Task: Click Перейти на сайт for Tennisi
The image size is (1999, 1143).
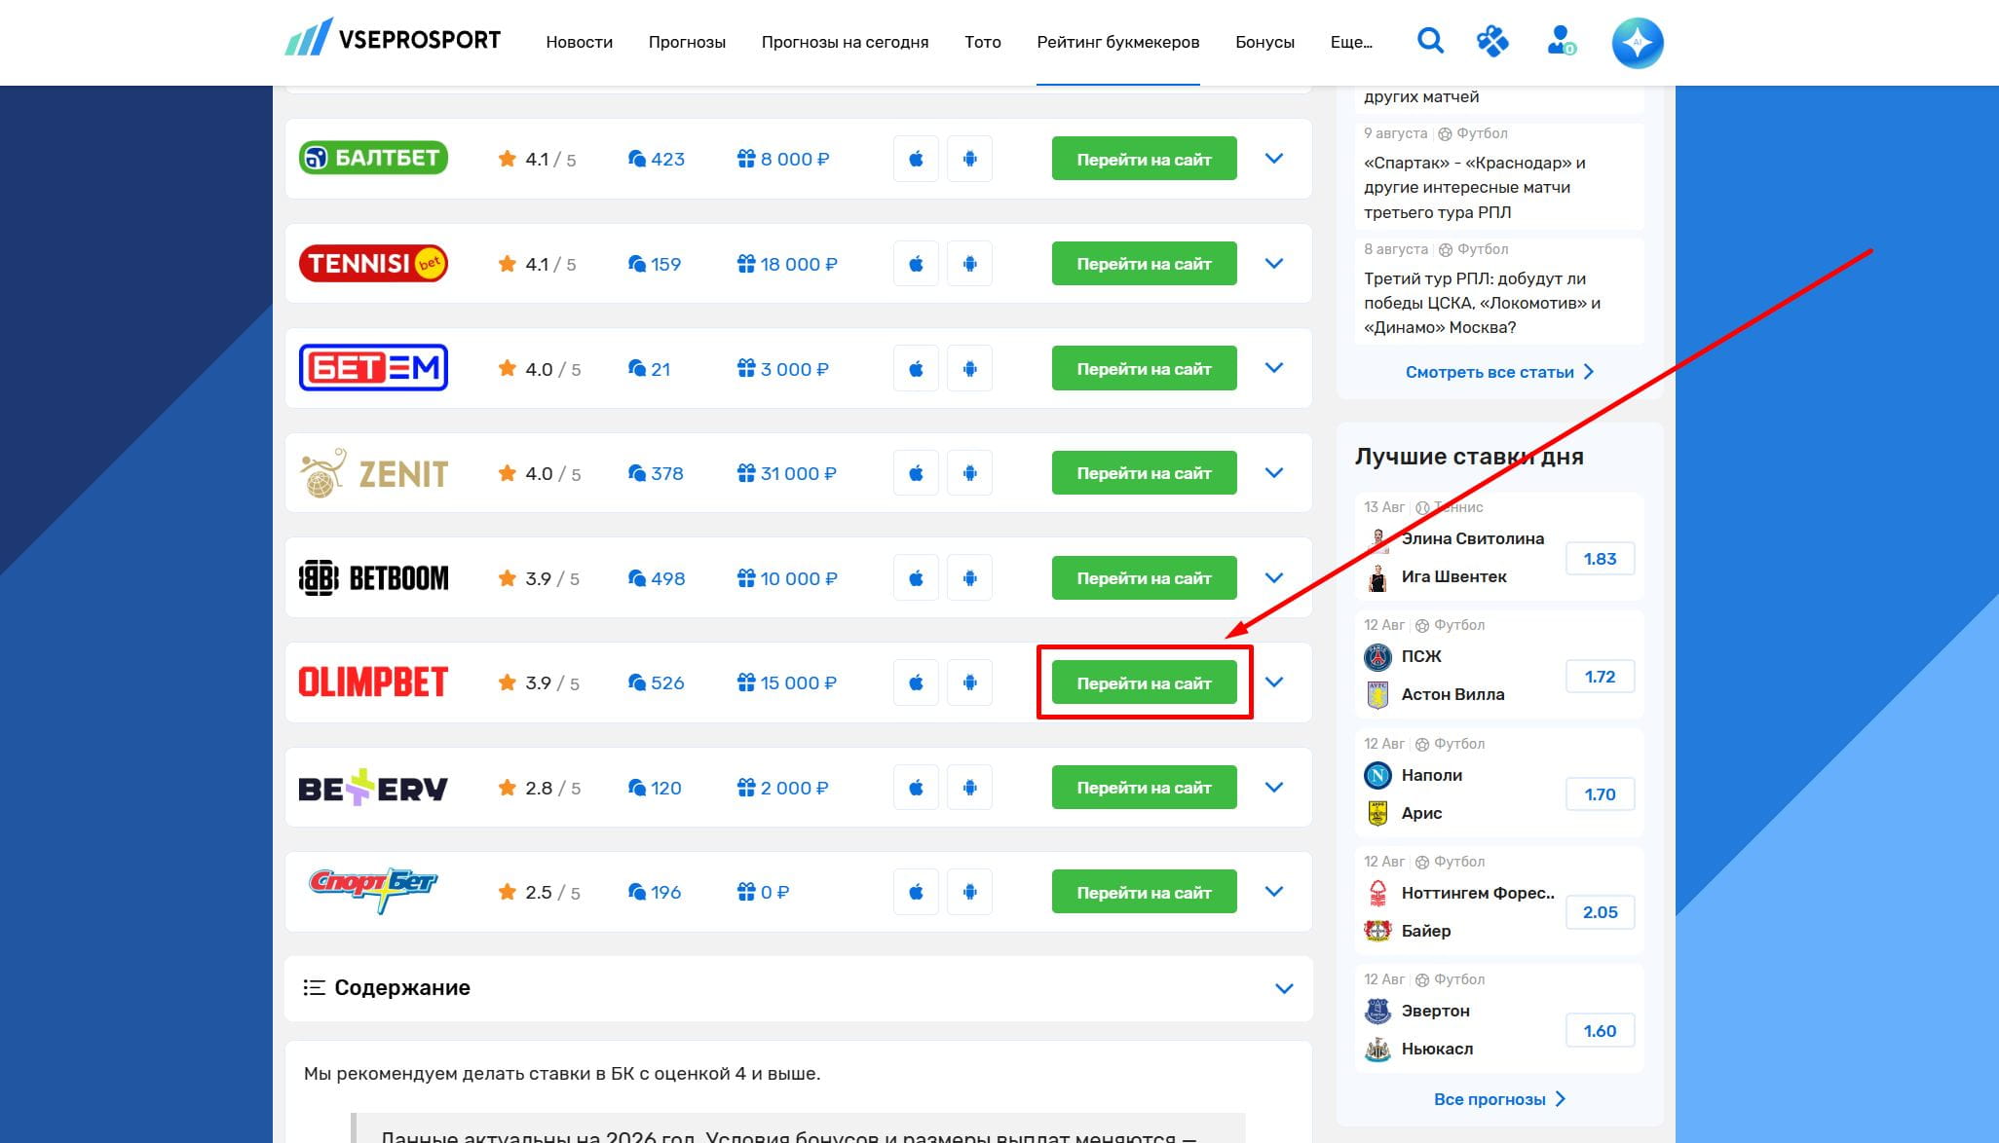Action: click(x=1144, y=264)
